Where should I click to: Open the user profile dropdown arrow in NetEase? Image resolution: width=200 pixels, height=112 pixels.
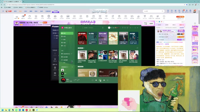tap(120, 28)
